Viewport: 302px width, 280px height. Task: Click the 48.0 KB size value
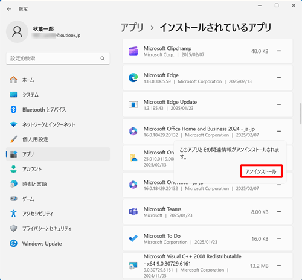click(x=260, y=51)
